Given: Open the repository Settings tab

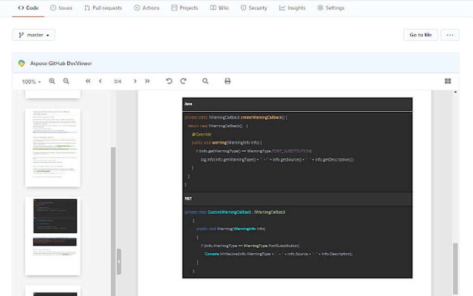Looking at the screenshot, I should coord(331,7).
